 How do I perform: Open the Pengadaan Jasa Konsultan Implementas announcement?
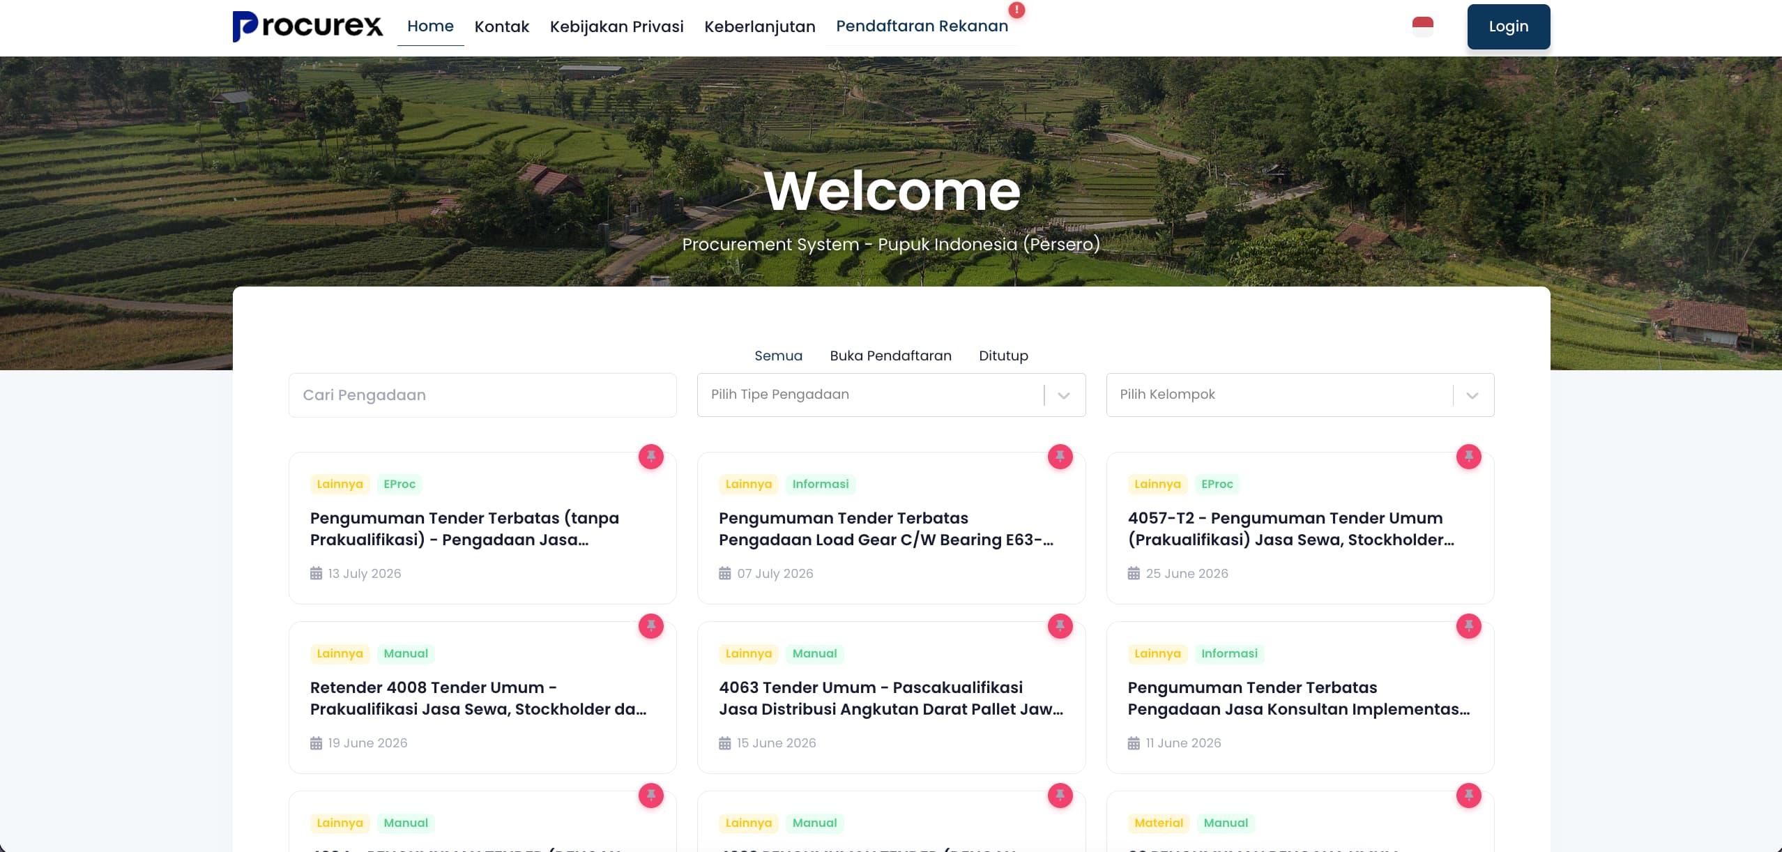(x=1299, y=698)
